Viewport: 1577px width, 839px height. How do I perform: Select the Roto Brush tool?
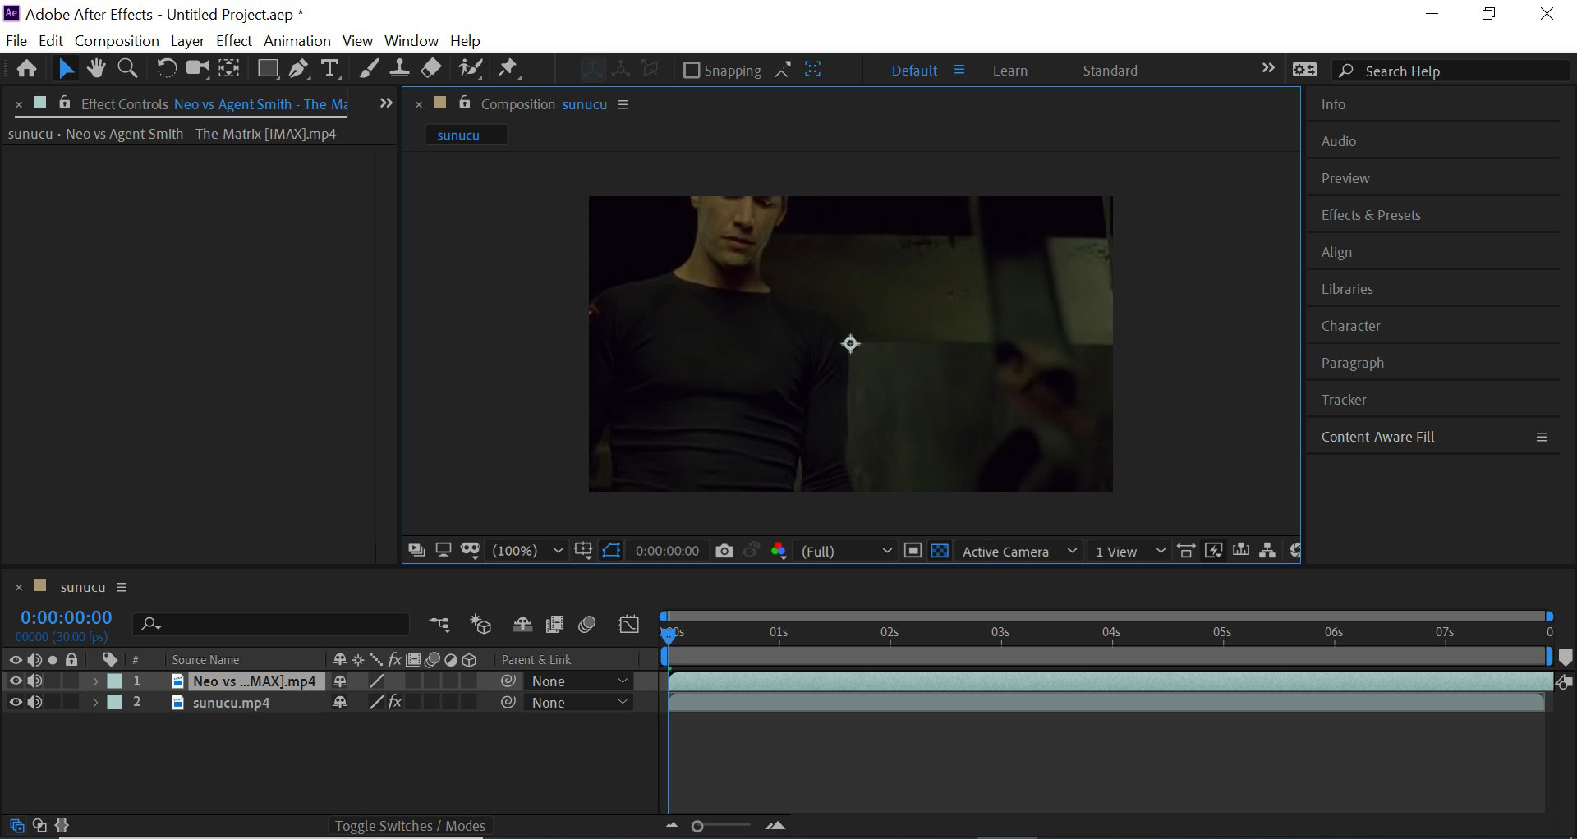click(471, 69)
